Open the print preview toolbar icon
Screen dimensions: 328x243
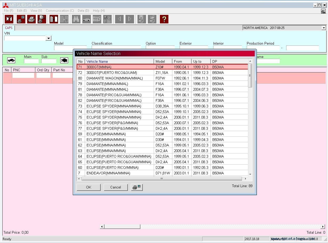42,19
